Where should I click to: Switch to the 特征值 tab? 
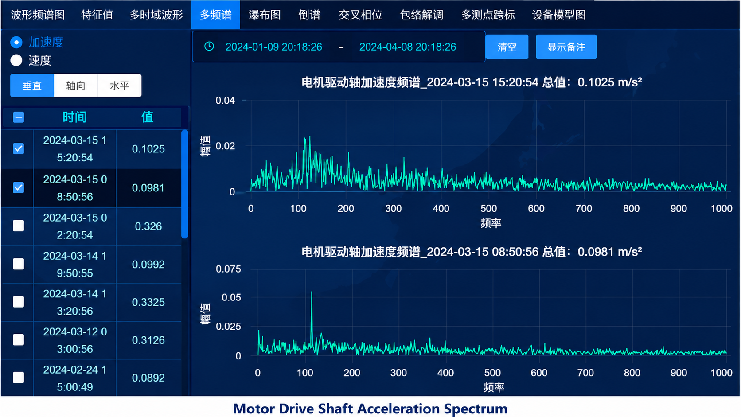(x=97, y=15)
